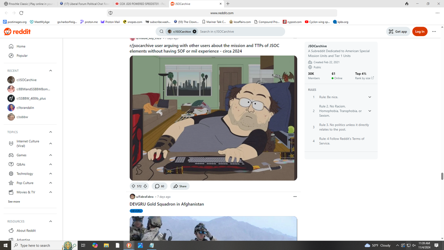This screenshot has width=444, height=250.
Task: Reload the page with the refresh icon
Action: [21, 13]
